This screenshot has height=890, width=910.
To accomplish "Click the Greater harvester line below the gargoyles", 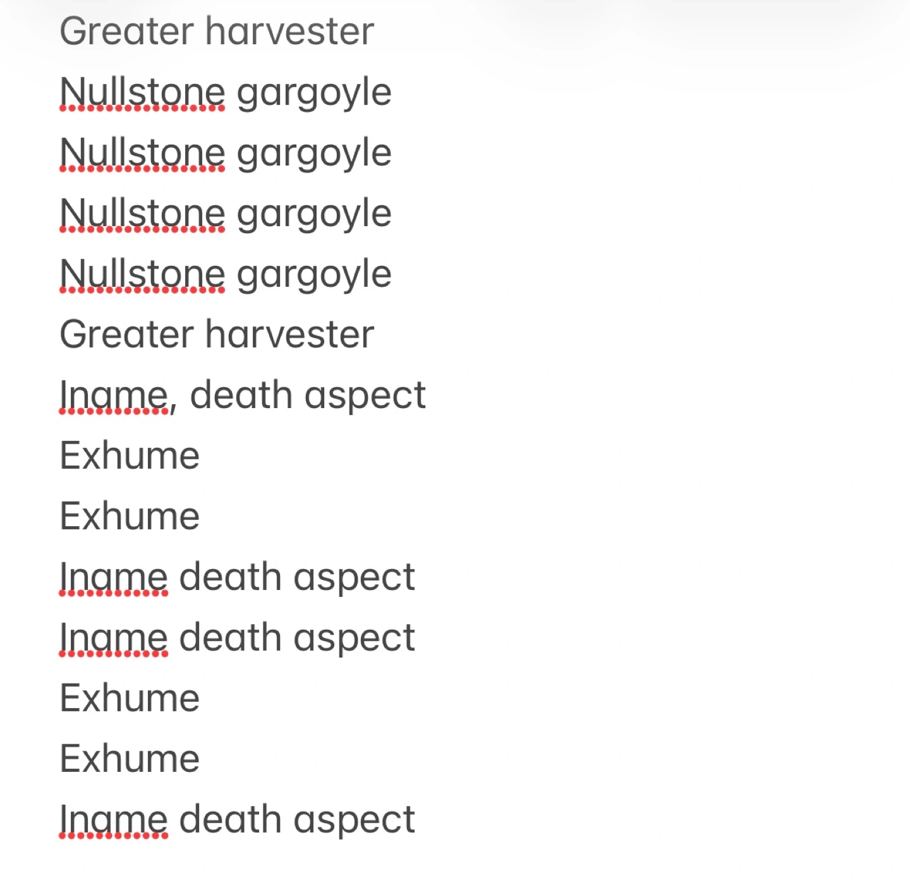I will (217, 334).
